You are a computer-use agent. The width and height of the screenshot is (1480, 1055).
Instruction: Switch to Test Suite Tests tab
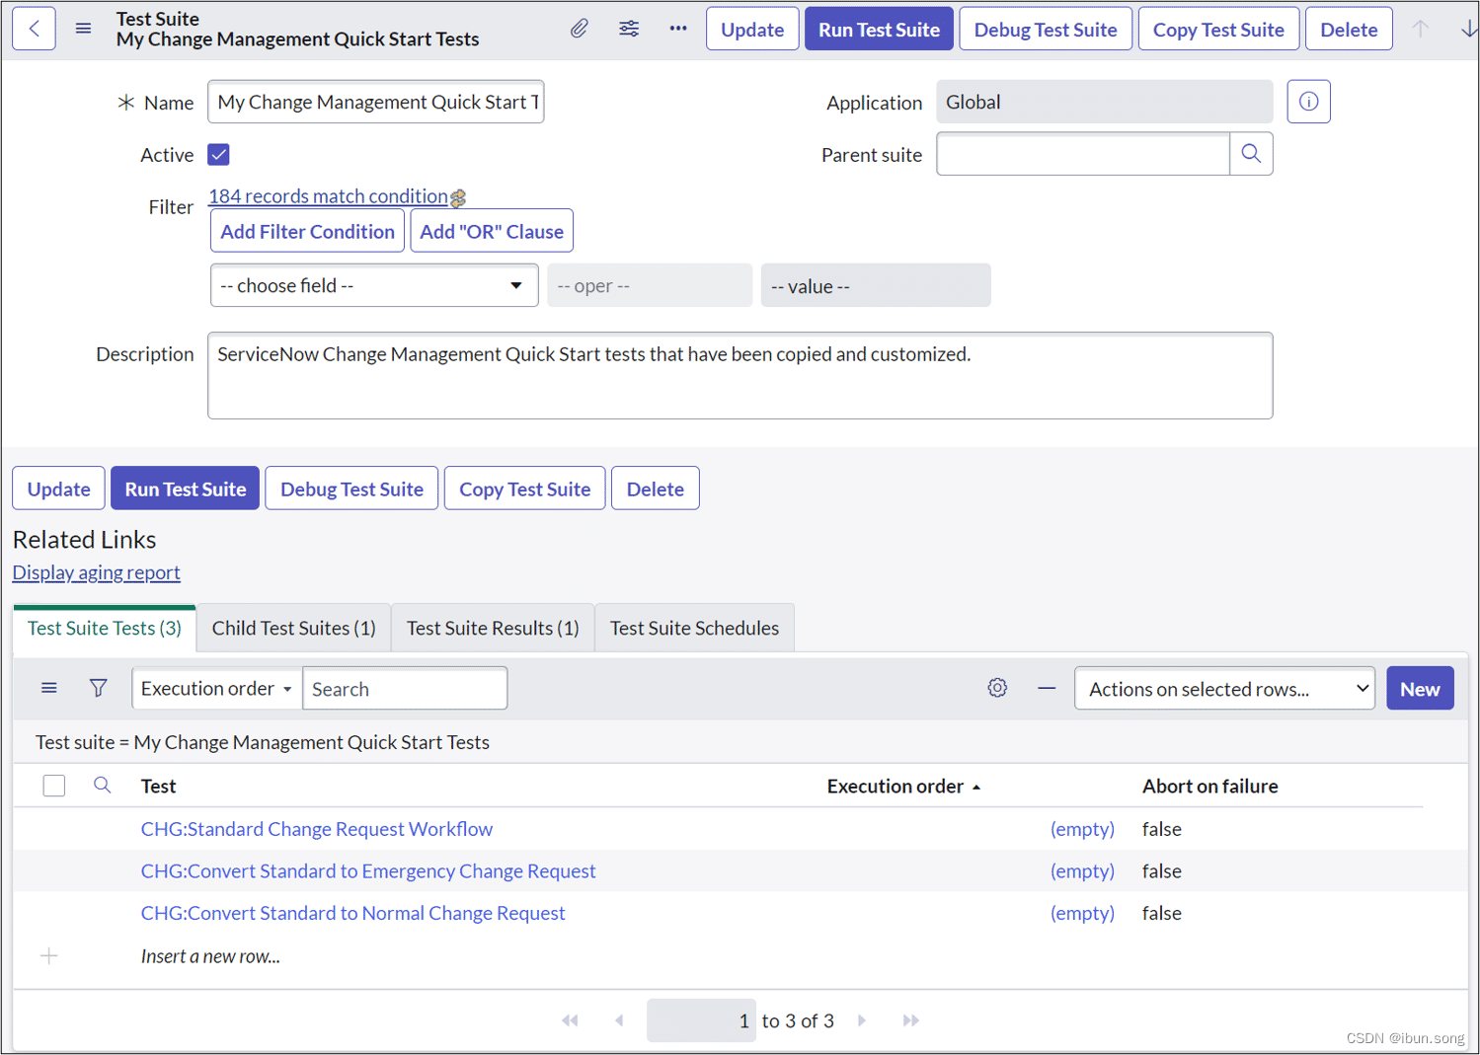tap(105, 628)
